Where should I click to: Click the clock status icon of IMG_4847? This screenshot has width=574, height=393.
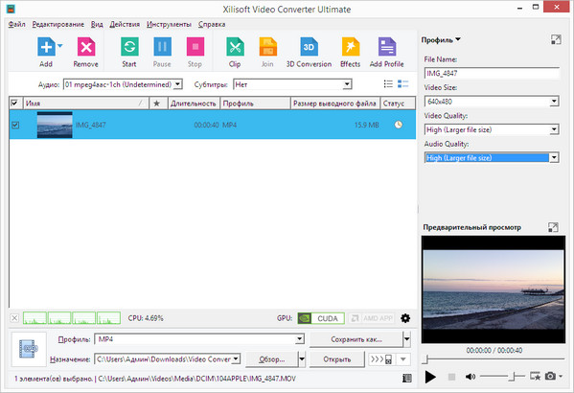(399, 125)
